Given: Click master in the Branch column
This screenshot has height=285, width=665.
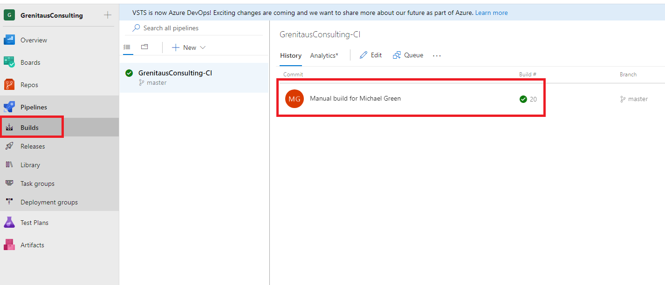Looking at the screenshot, I should coord(638,99).
